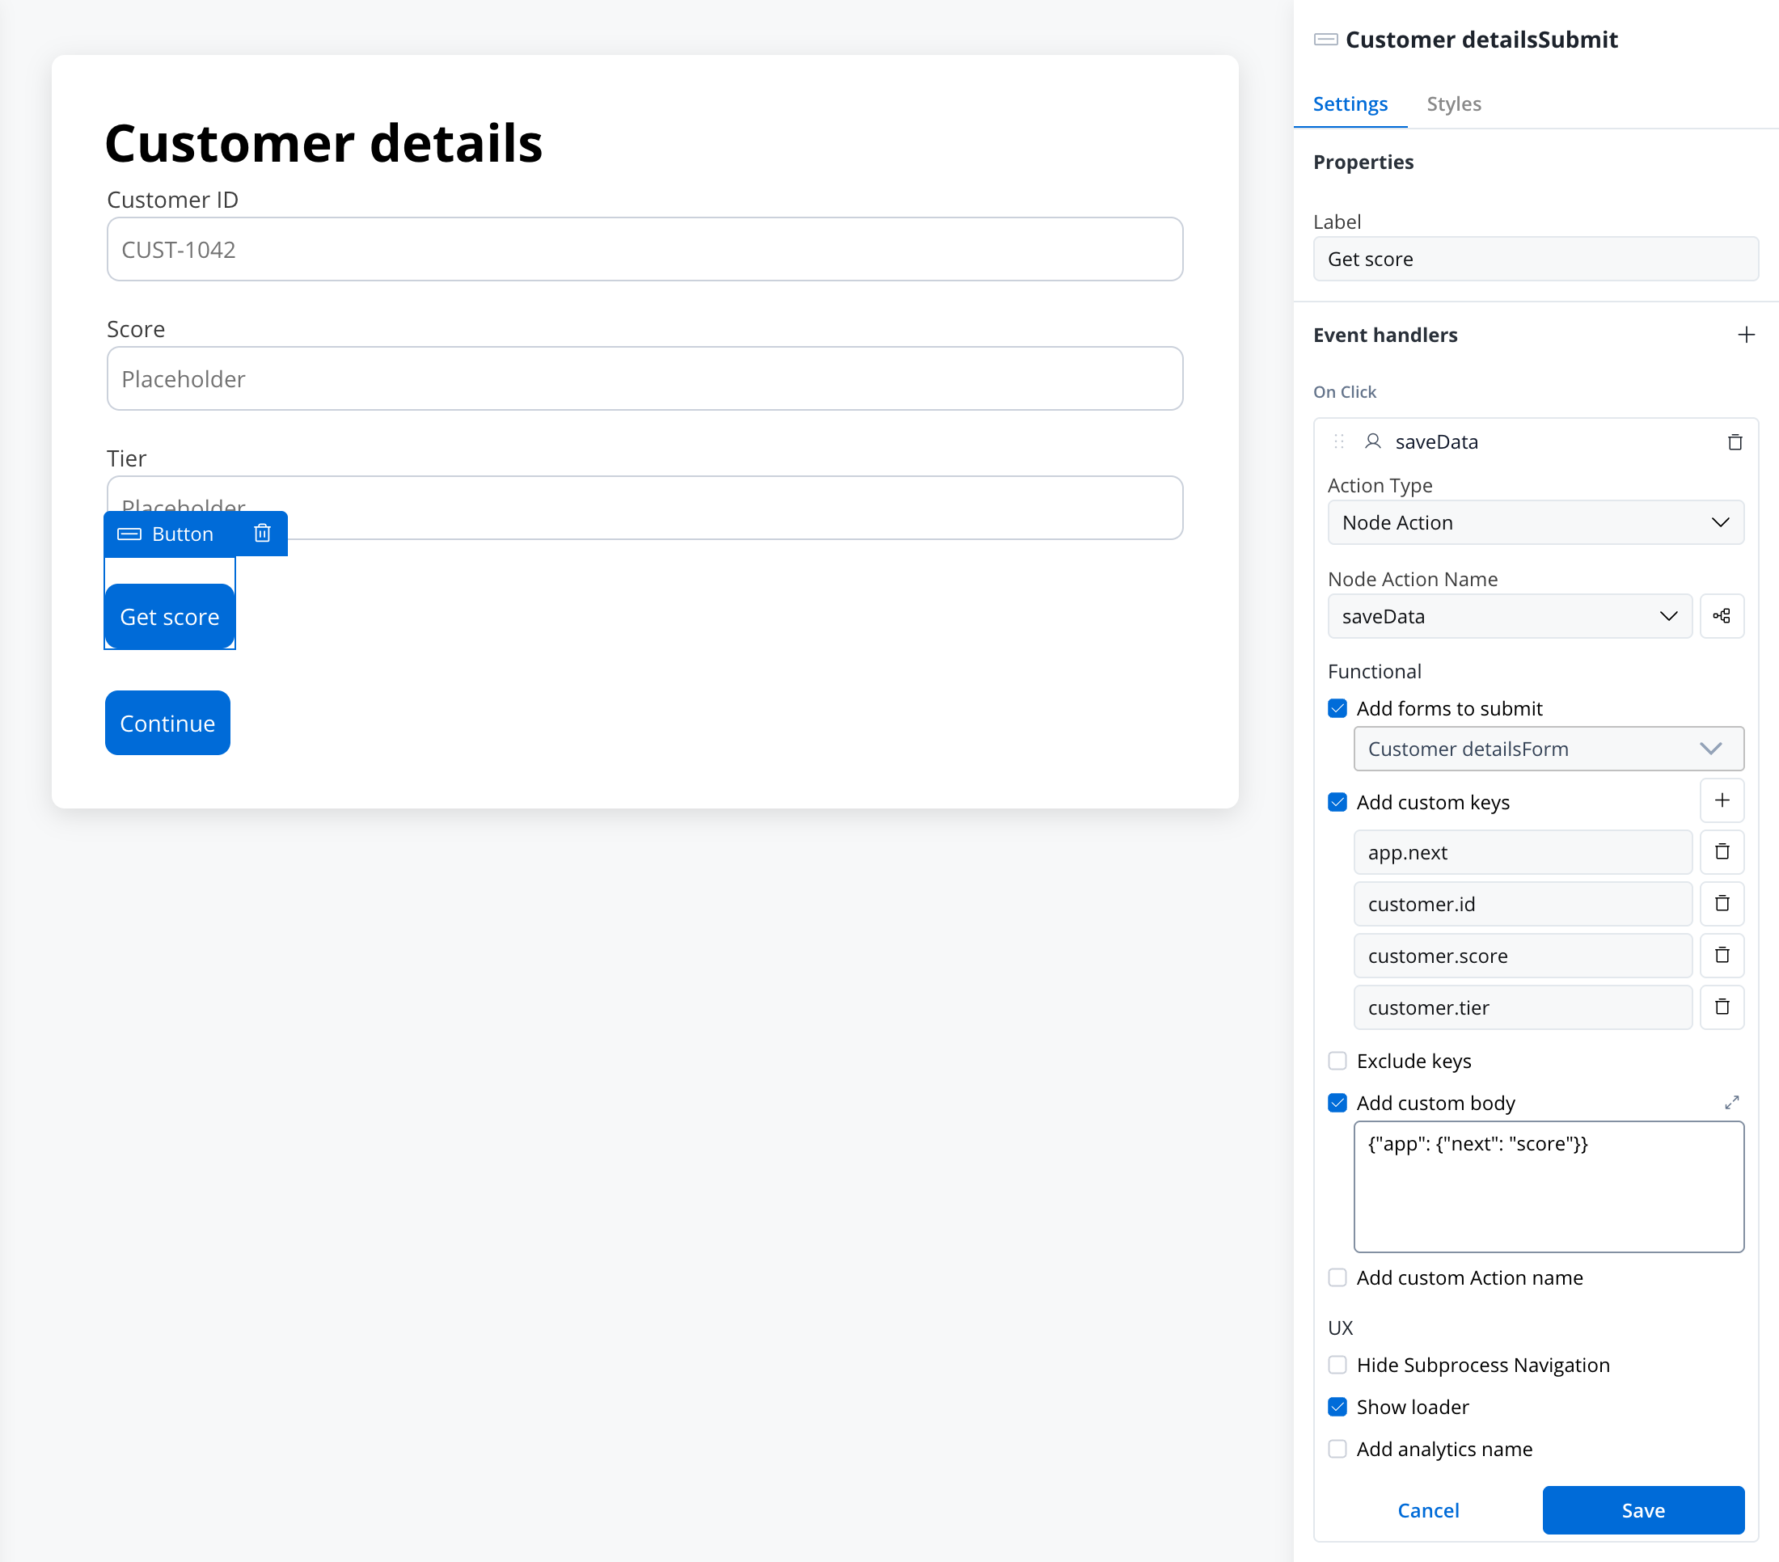Add a new event handler with plus icon
1779x1562 pixels.
1745,335
